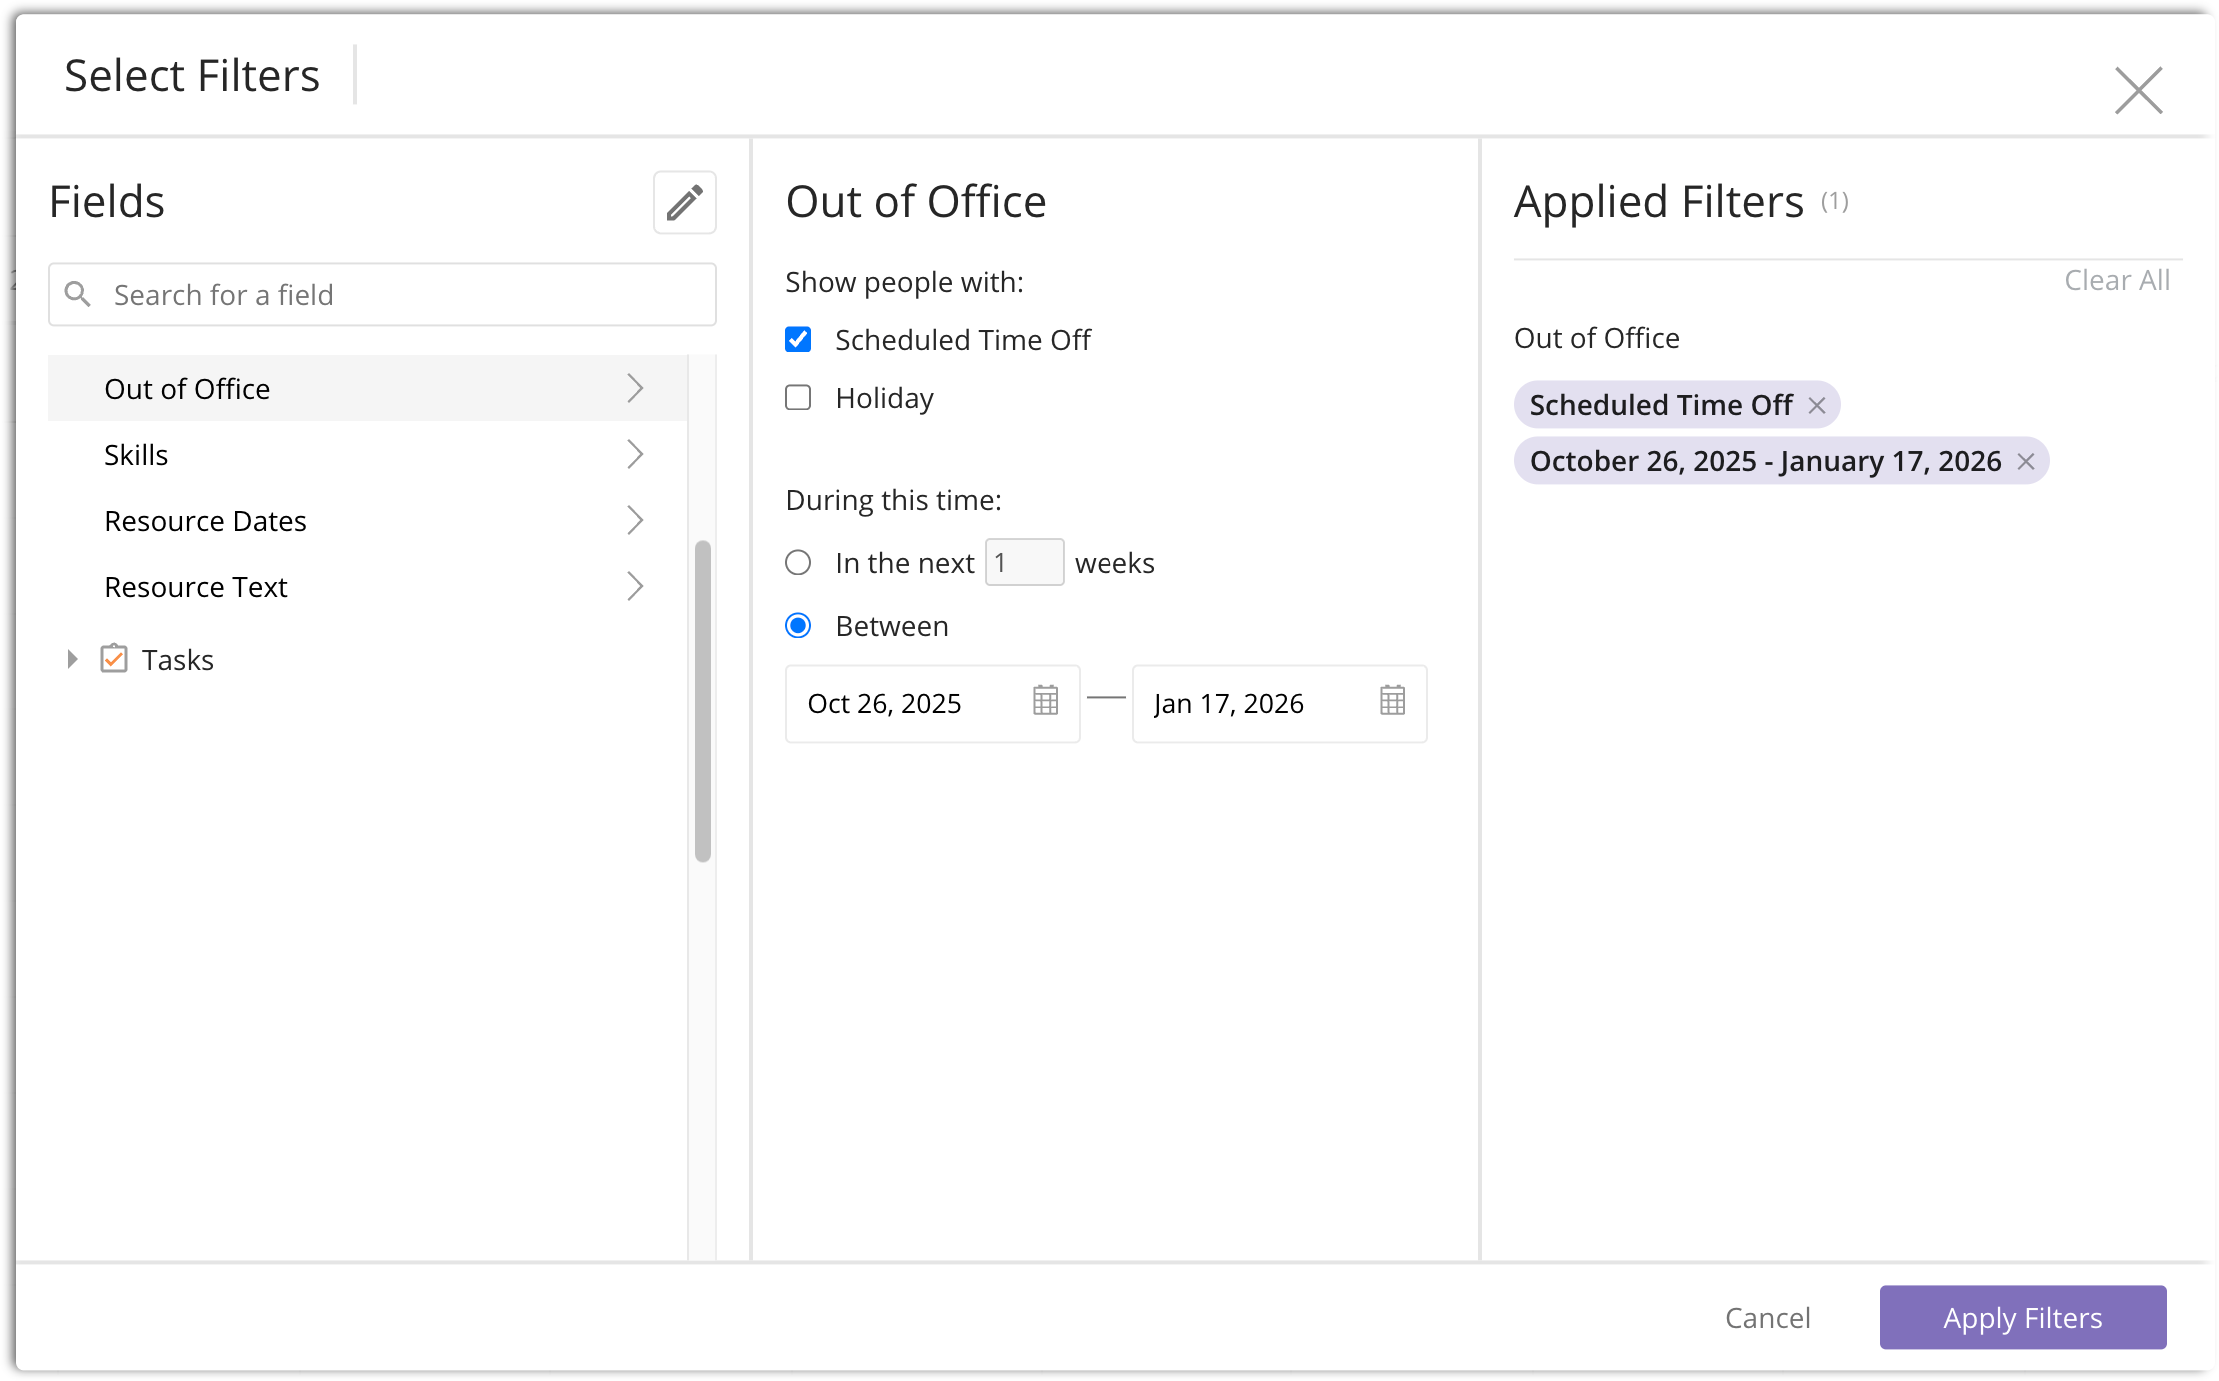Enable the Holiday checkbox

798,398
